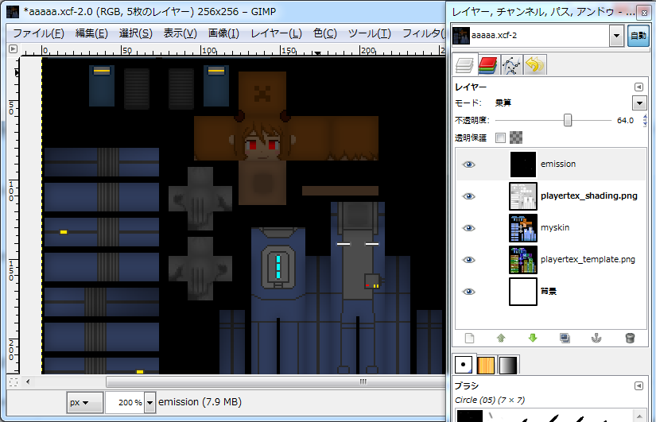Click the left scroll arrow of canvas

(x=28, y=381)
